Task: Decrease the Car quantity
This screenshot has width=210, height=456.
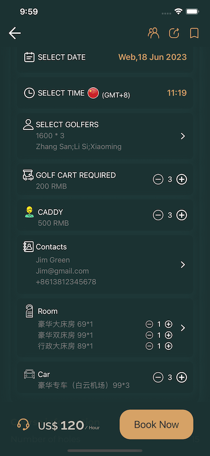Action: [x=158, y=378]
